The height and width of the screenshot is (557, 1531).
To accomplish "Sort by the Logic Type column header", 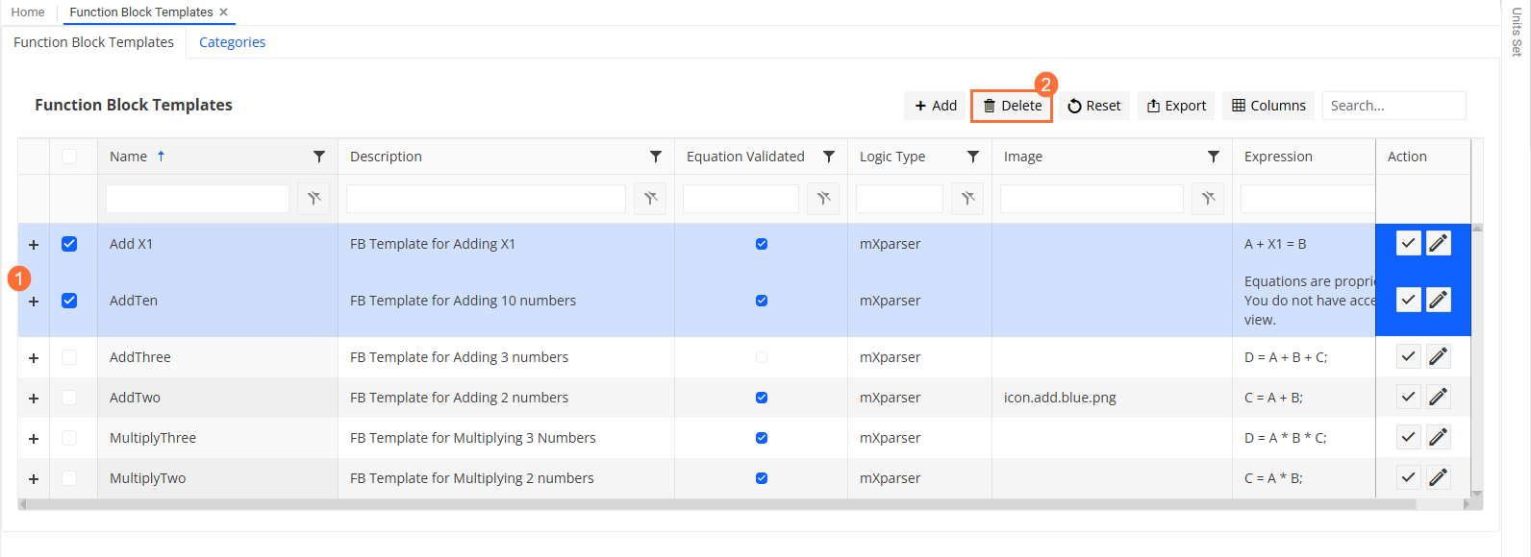I will [892, 157].
